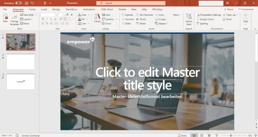Click the Undo icon in title bar
Screen dimensions: 258x137
32,3
